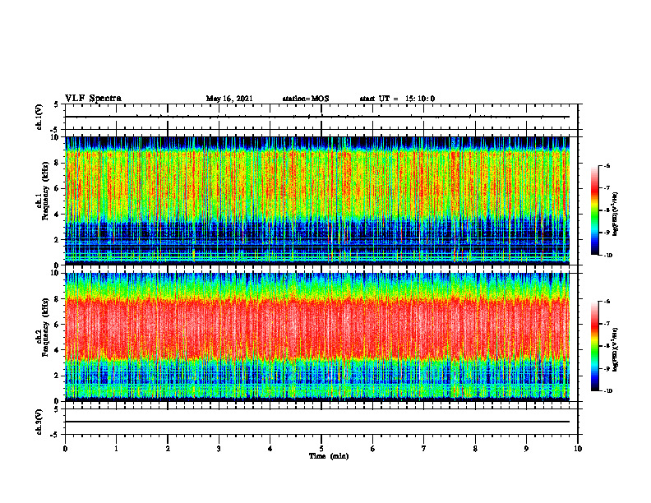Click the "Time (min)" axis label
651x503 pixels.
[x=329, y=456]
